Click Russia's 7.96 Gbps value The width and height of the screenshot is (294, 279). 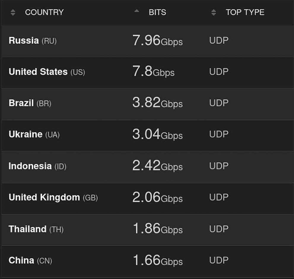157,41
